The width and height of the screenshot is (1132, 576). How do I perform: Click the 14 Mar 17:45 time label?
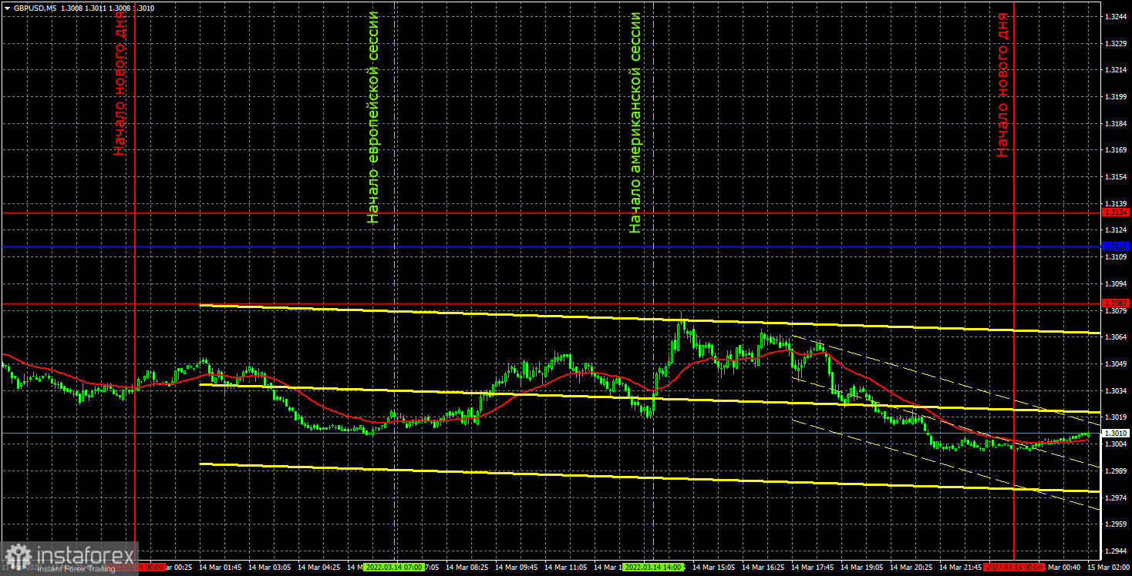coord(813,568)
